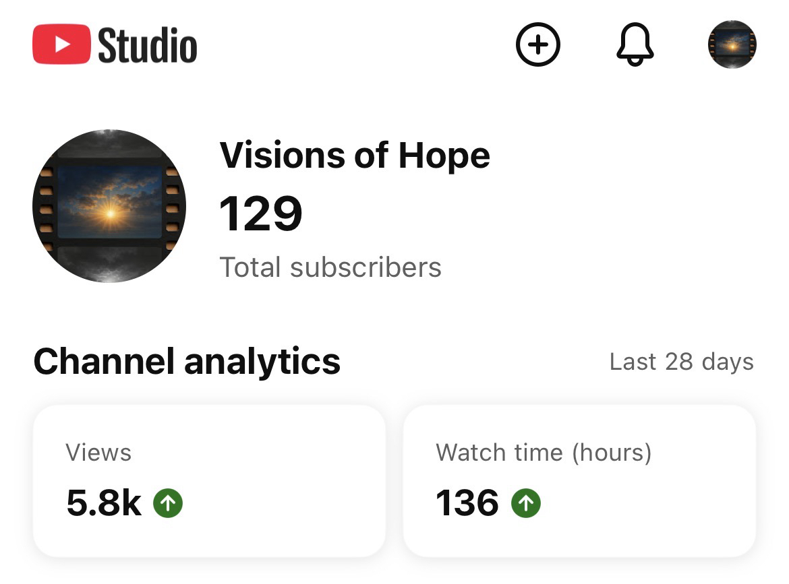Open the Watch time (hours) card
Image resolution: width=789 pixels, height=584 pixels.
point(579,480)
